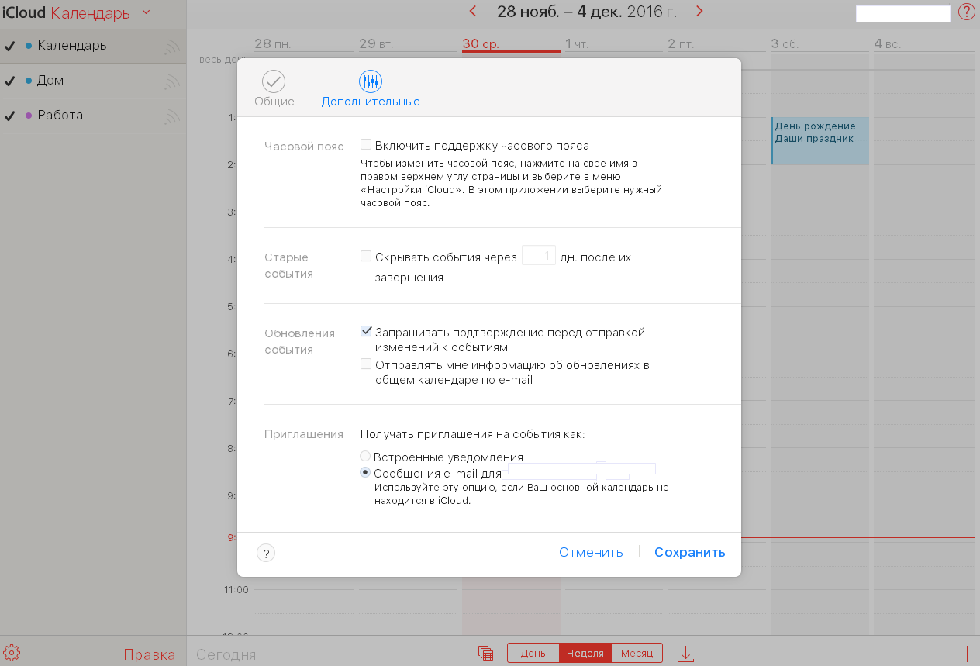Edit days count field for old events

click(x=539, y=255)
